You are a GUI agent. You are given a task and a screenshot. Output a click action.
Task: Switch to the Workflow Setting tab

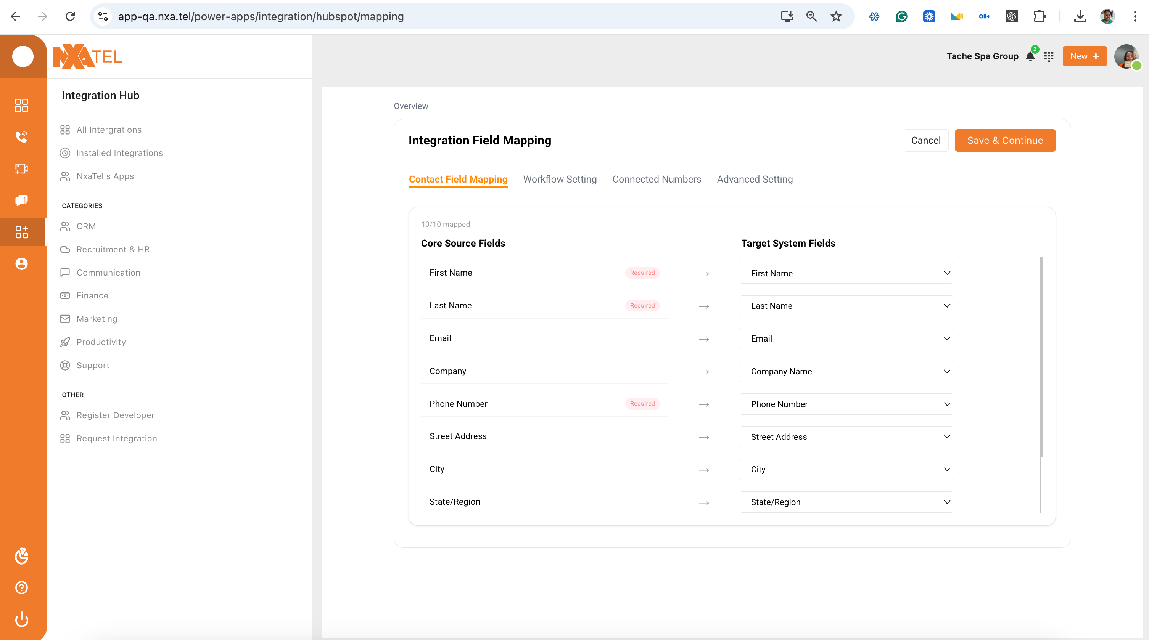[559, 179]
